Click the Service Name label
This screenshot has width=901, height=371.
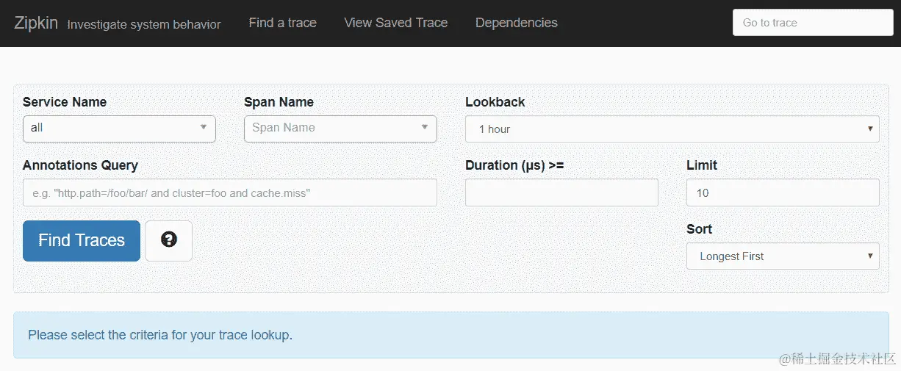click(65, 102)
